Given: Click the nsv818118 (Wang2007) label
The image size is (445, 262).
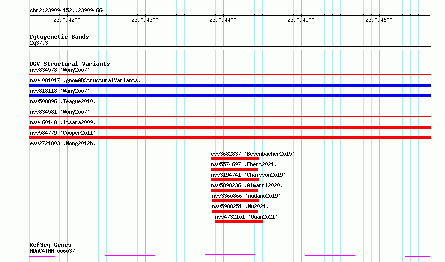Looking at the screenshot, I should point(60,91).
